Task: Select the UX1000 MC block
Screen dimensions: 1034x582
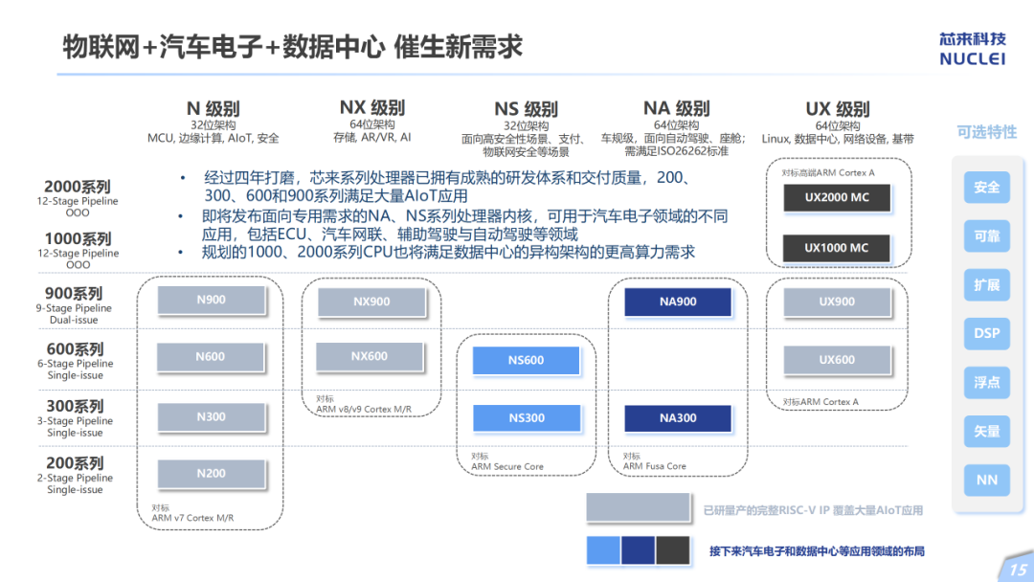Action: 836,248
